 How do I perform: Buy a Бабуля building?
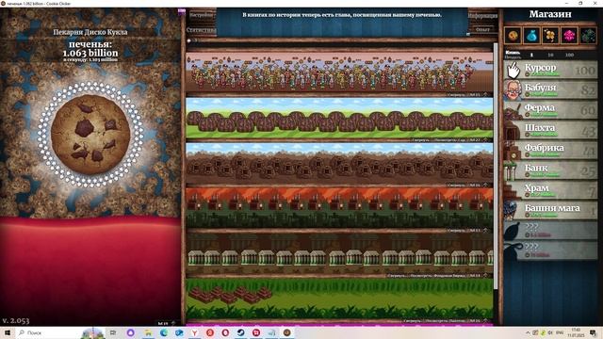550,90
